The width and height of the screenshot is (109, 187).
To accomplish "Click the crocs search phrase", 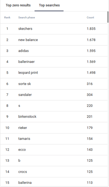I will point(23,172).
